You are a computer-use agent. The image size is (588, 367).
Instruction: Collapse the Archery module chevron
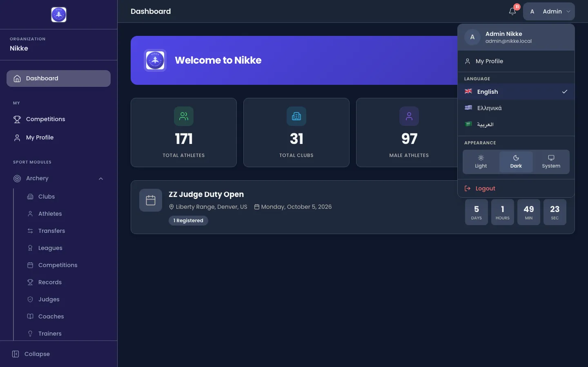coord(101,179)
